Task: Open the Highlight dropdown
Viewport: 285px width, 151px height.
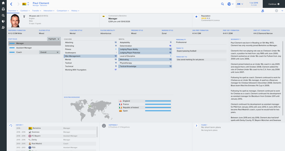Action: pyautogui.click(x=54, y=39)
